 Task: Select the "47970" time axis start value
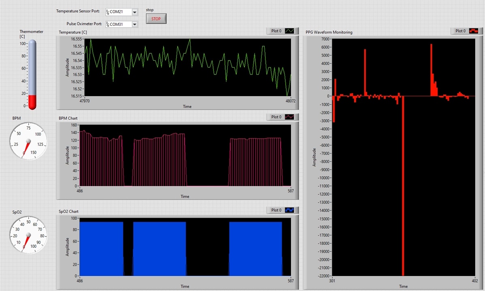click(85, 101)
